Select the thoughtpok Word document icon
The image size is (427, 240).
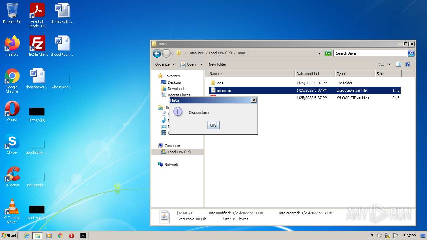click(62, 46)
